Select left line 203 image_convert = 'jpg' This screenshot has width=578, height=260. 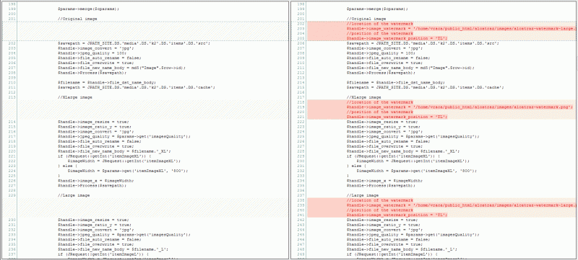[97, 48]
